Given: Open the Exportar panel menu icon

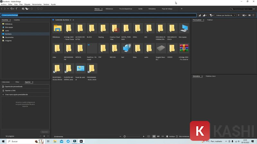Looking at the screenshot, I should pyautogui.click(x=33, y=82).
